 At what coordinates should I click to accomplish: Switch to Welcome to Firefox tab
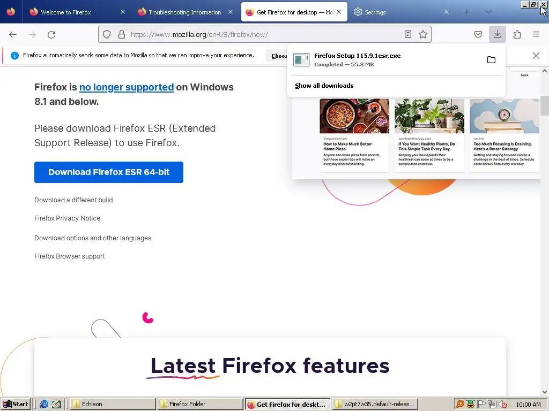click(77, 12)
